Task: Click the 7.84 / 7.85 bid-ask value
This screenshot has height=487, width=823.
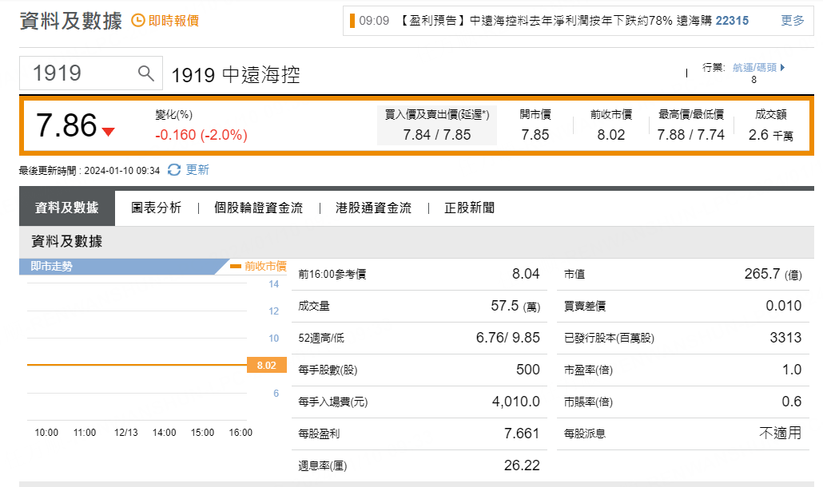Action: 437,135
